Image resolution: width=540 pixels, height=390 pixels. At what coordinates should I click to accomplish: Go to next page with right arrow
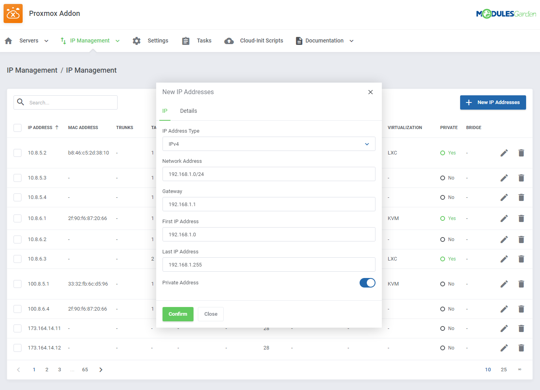(x=101, y=370)
